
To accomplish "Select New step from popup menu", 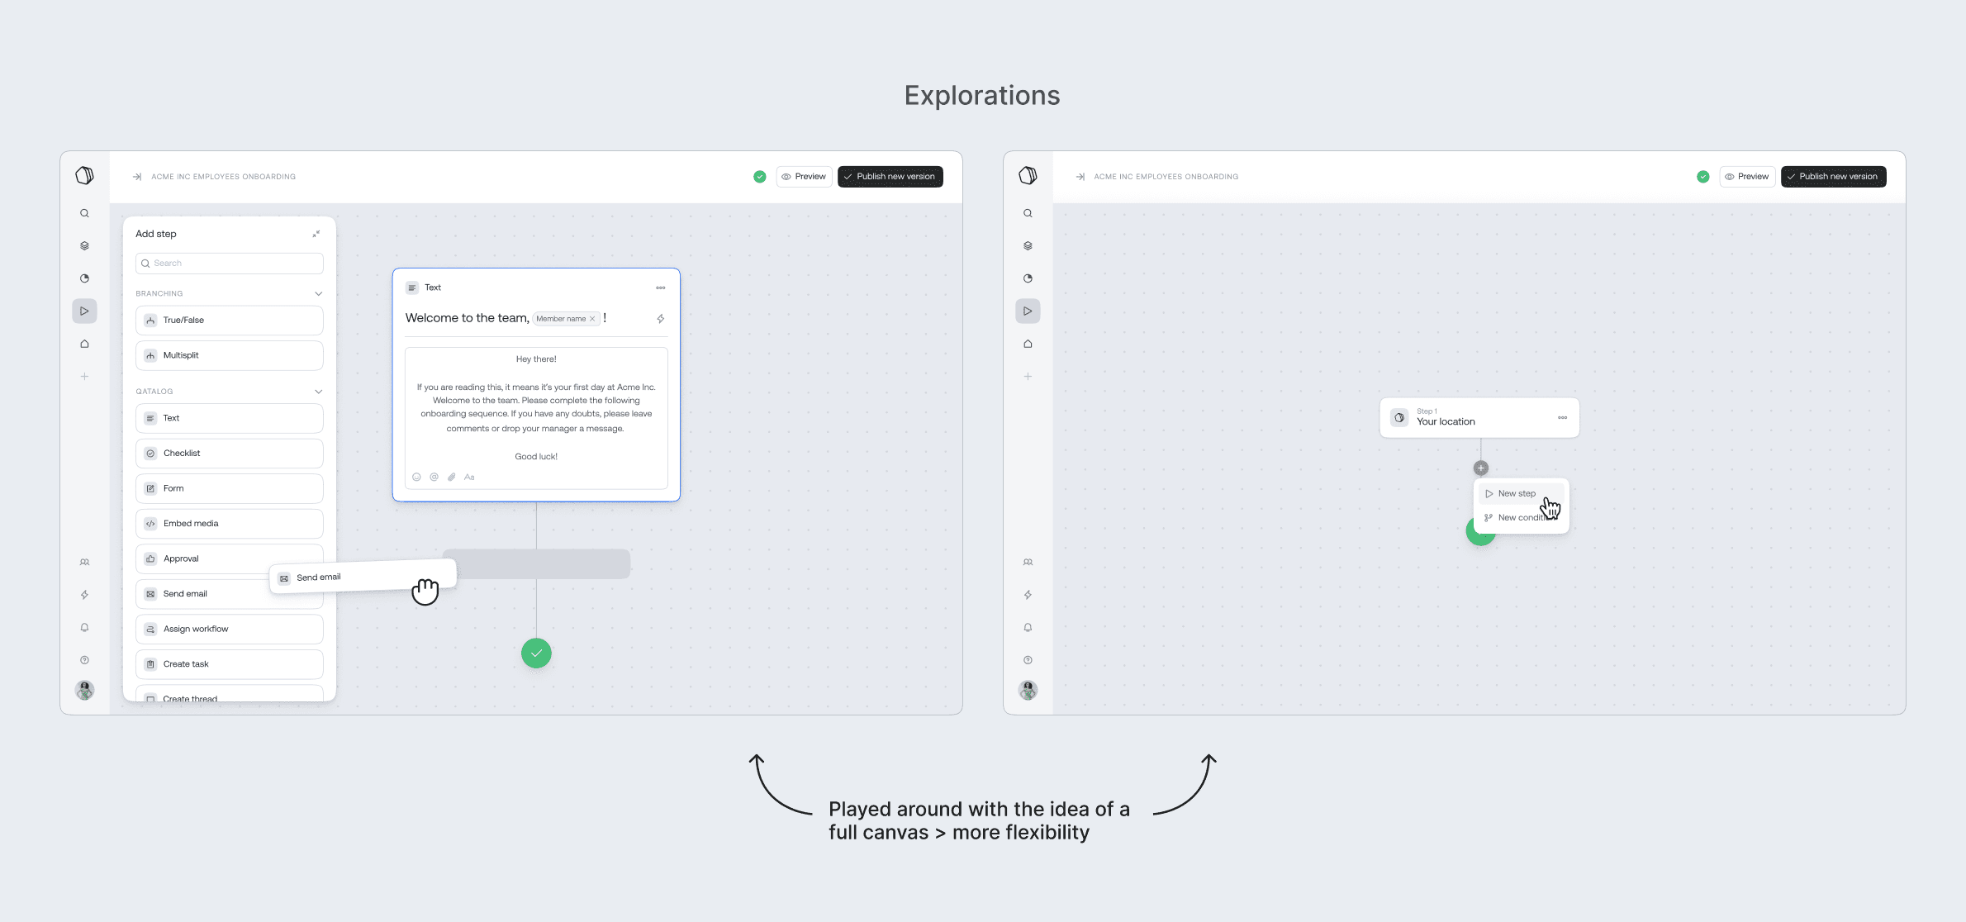I will coord(1516,493).
